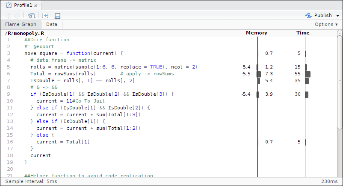This screenshot has width=343, height=186.
Task: Click the stopwatch icon on Profile1 tab
Action: 8,5
